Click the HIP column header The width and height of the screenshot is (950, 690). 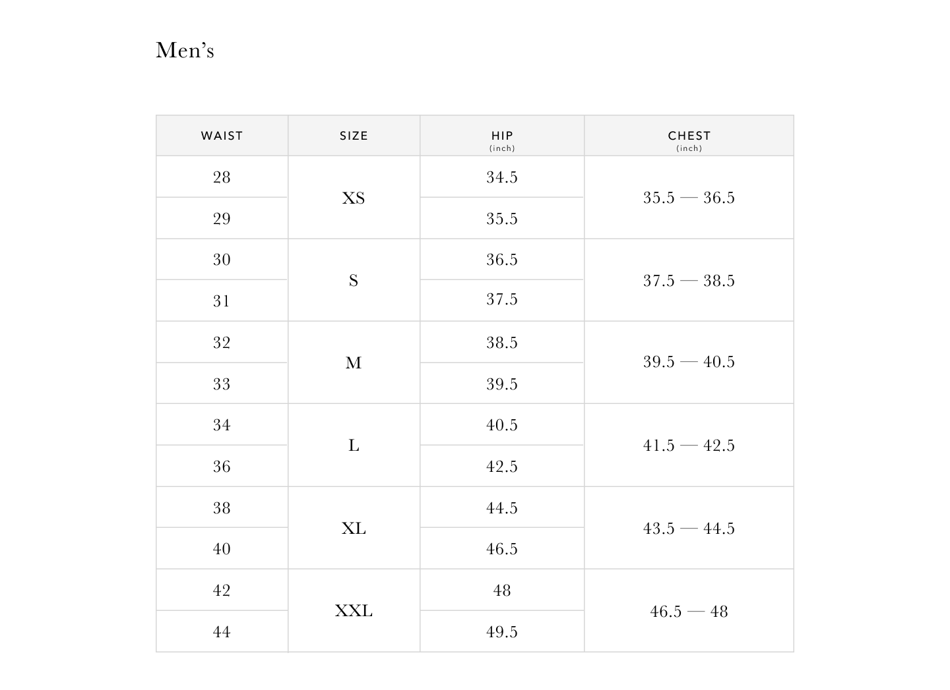point(502,136)
